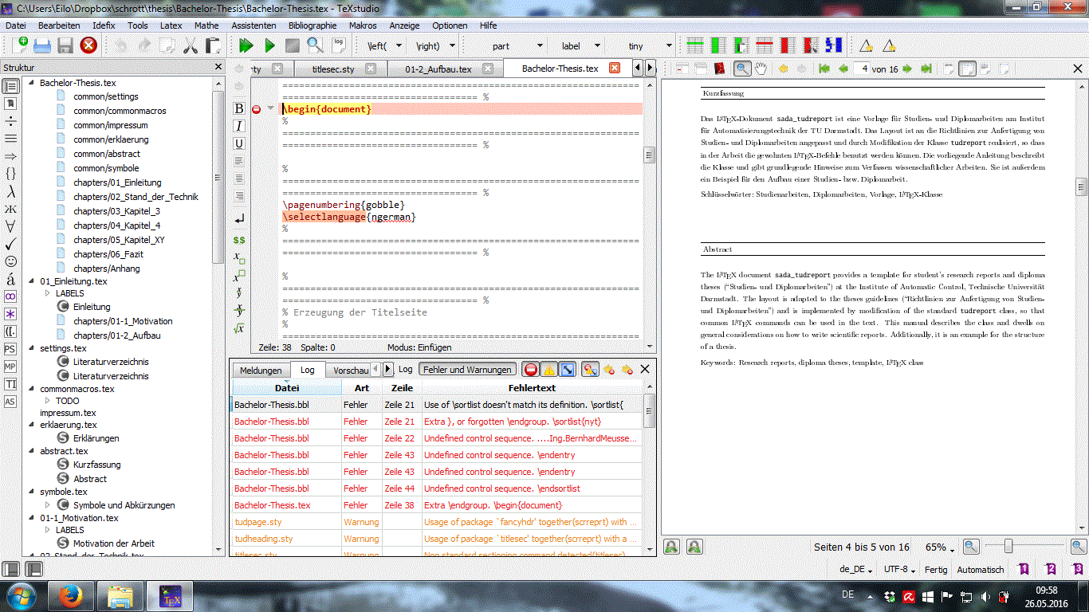This screenshot has width=1089, height=612.
Task: Remove table row icon (red horizontal)
Action: point(765,45)
